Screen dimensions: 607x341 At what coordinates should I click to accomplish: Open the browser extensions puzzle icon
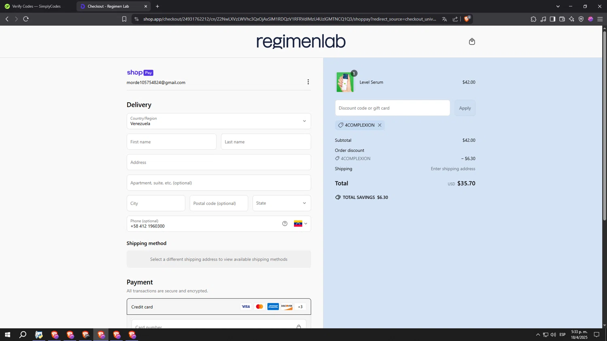tap(533, 19)
